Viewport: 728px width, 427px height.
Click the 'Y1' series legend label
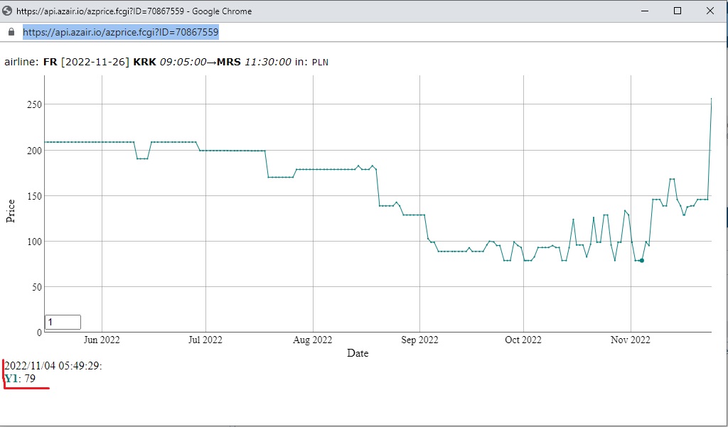click(x=11, y=379)
